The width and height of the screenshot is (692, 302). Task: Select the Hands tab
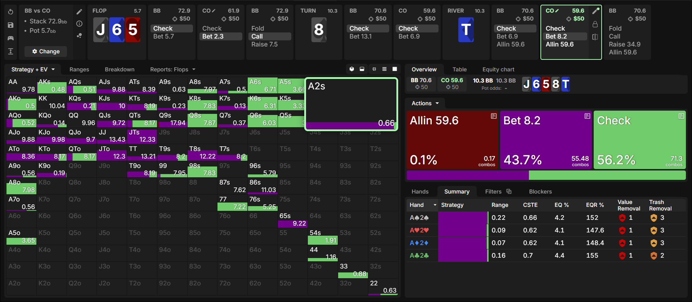click(x=420, y=191)
